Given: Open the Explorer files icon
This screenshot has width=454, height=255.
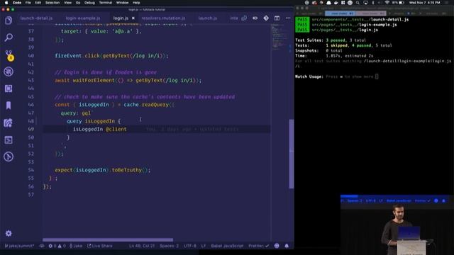Looking at the screenshot, I should 9,21.
